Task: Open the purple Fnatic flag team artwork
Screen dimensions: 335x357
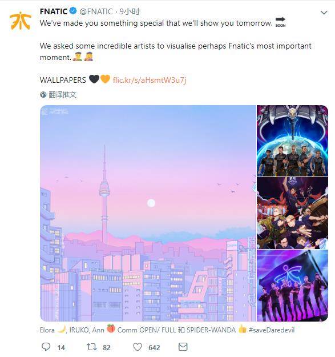Action: (x=292, y=286)
